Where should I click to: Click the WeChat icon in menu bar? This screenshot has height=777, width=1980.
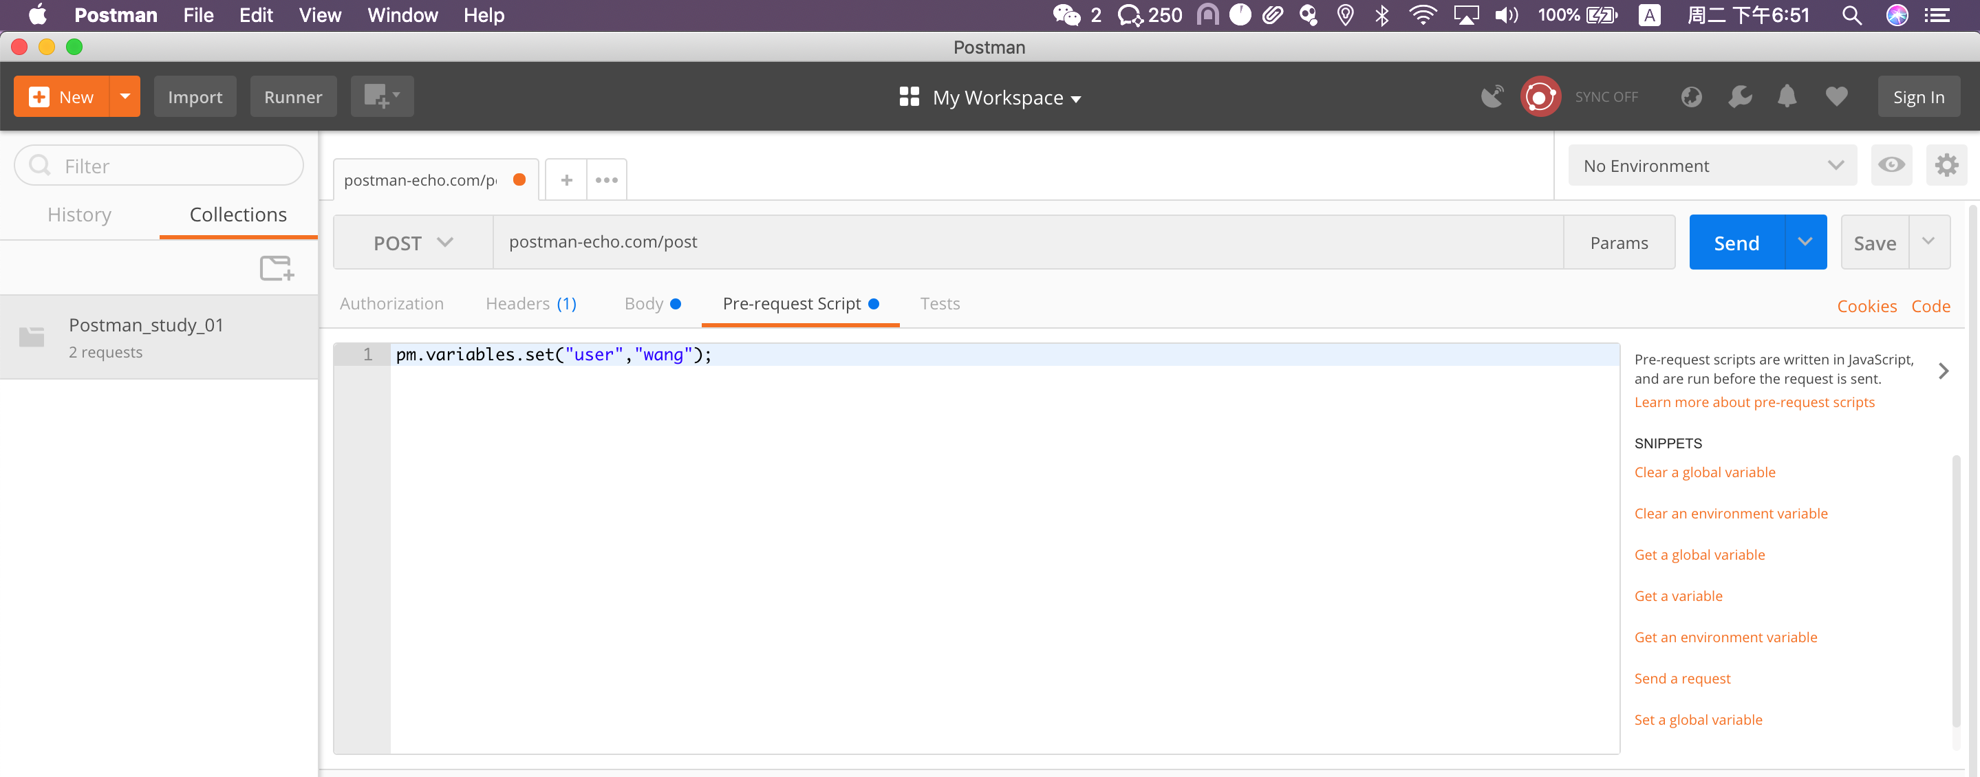(x=1067, y=15)
